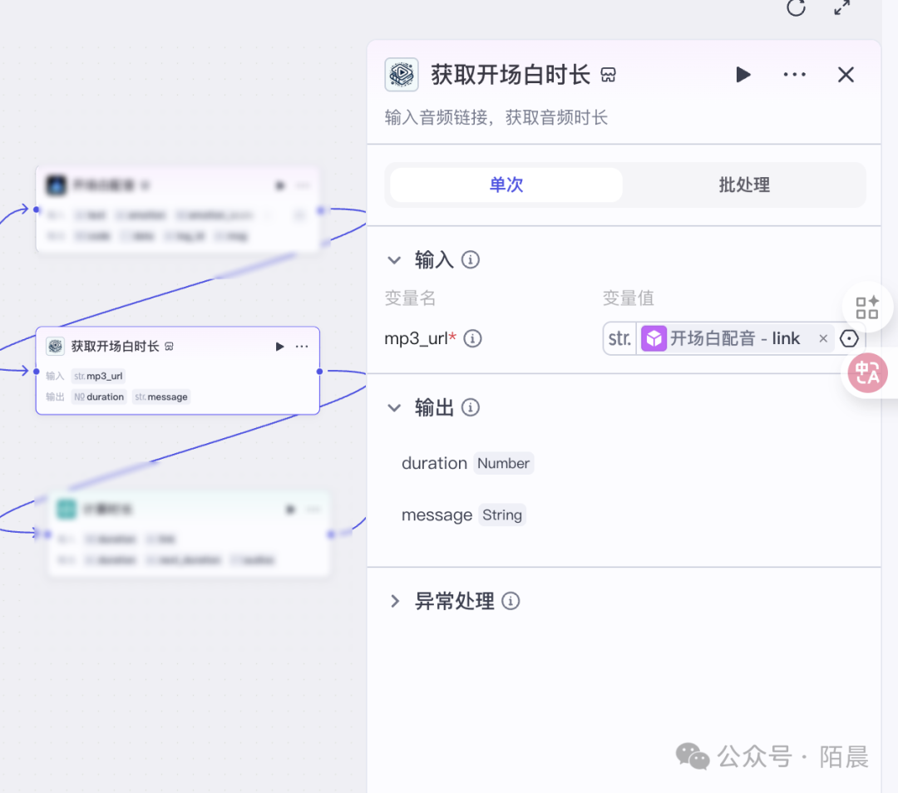Collapse the 输出 section
898x793 pixels.
coord(394,407)
